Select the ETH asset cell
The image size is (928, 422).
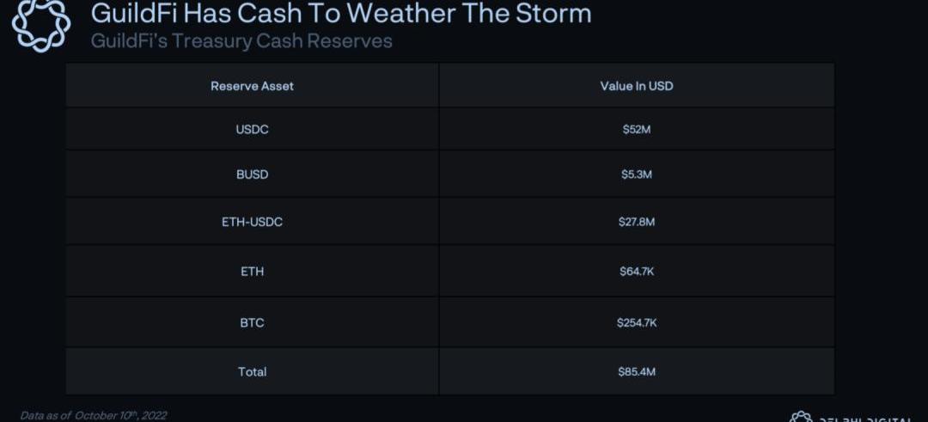pyautogui.click(x=252, y=272)
